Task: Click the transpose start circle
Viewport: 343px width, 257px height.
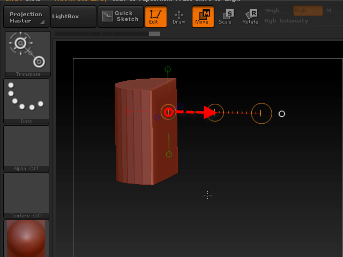Action: pyautogui.click(x=168, y=112)
